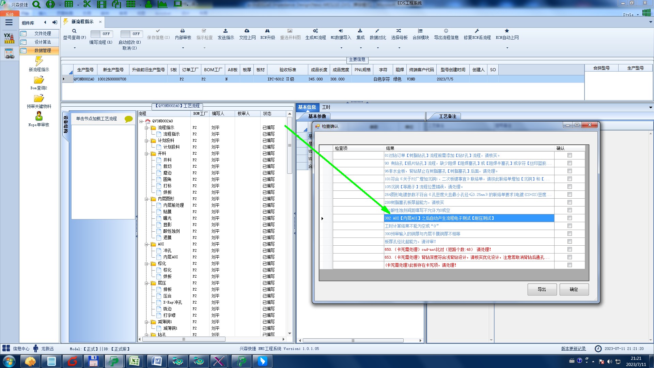The image size is (654, 368).
Task: Open Nope单审核 user icon
Action: tap(39, 116)
